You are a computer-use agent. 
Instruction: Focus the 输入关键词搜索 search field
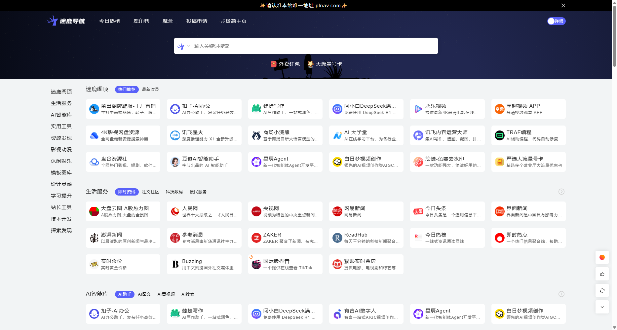tap(314, 46)
